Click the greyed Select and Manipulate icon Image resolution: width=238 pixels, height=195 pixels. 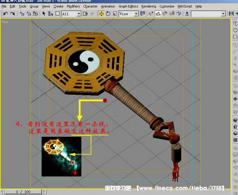pos(92,14)
